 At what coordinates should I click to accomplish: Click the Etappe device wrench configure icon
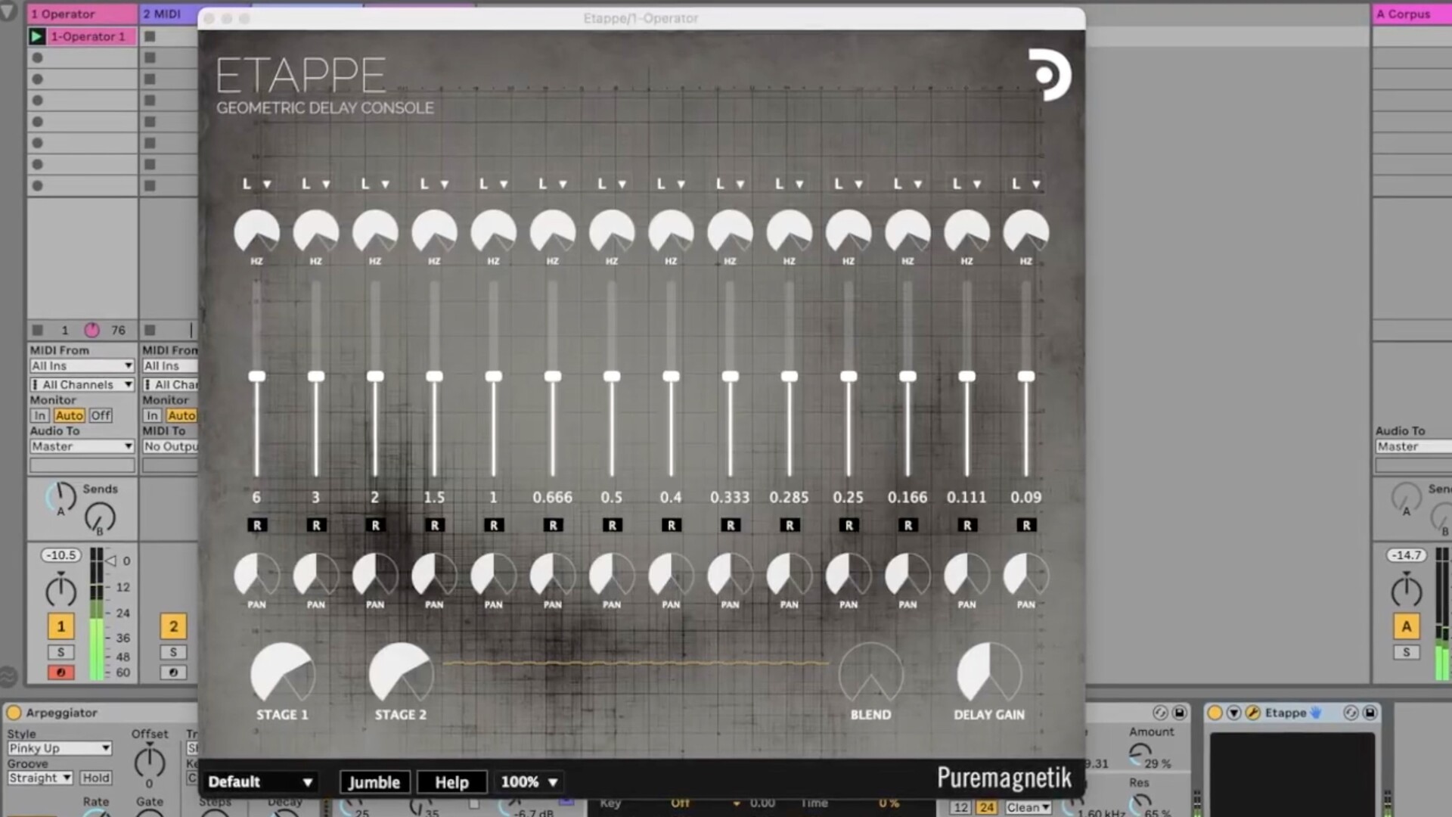point(1253,713)
